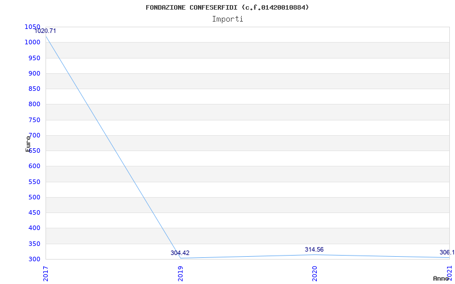Click the 306.1 data label
The image size is (455, 284).
coord(447,252)
